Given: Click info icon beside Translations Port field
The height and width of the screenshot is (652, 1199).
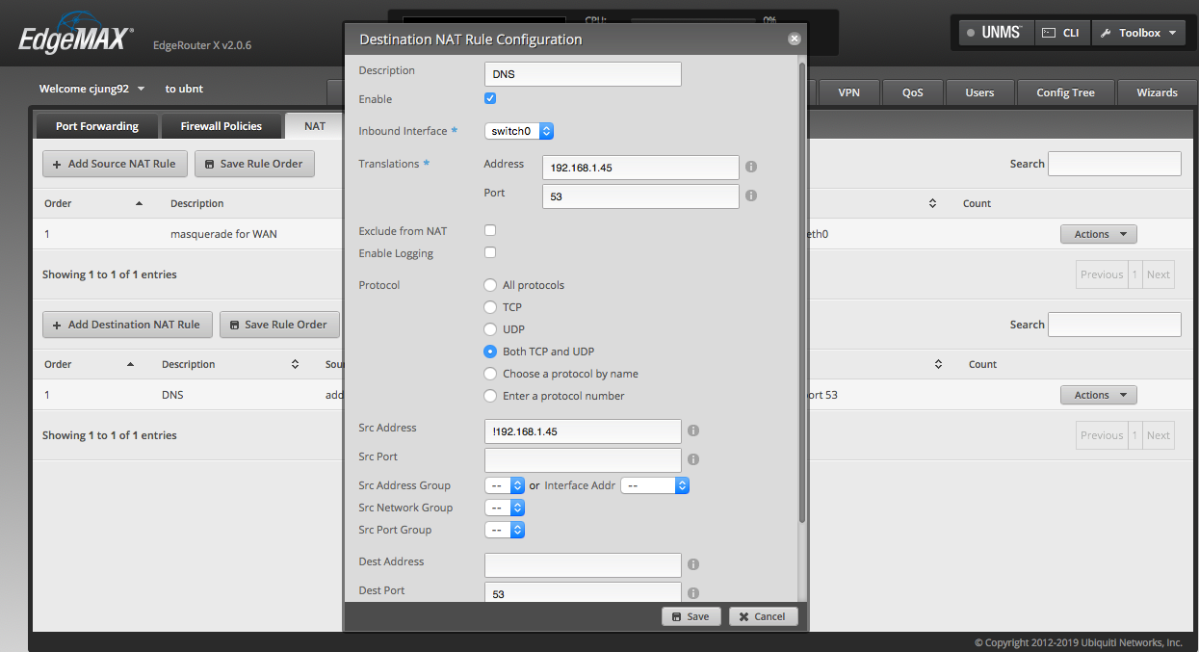Looking at the screenshot, I should coord(751,196).
